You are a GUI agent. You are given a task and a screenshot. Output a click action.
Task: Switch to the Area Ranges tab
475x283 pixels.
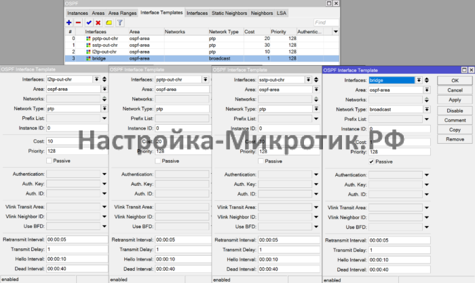pyautogui.click(x=122, y=13)
